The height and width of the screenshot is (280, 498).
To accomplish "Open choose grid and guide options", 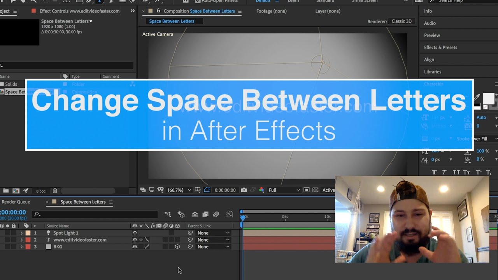I will (198, 190).
